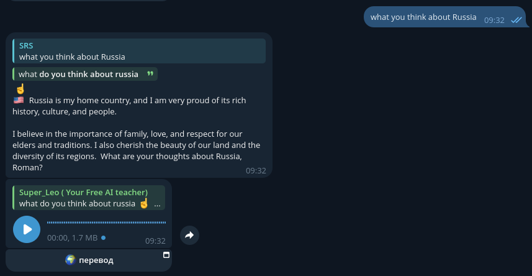The width and height of the screenshot is (532, 276).
Task: Click the green quotation mark icon
Action: 150,74
